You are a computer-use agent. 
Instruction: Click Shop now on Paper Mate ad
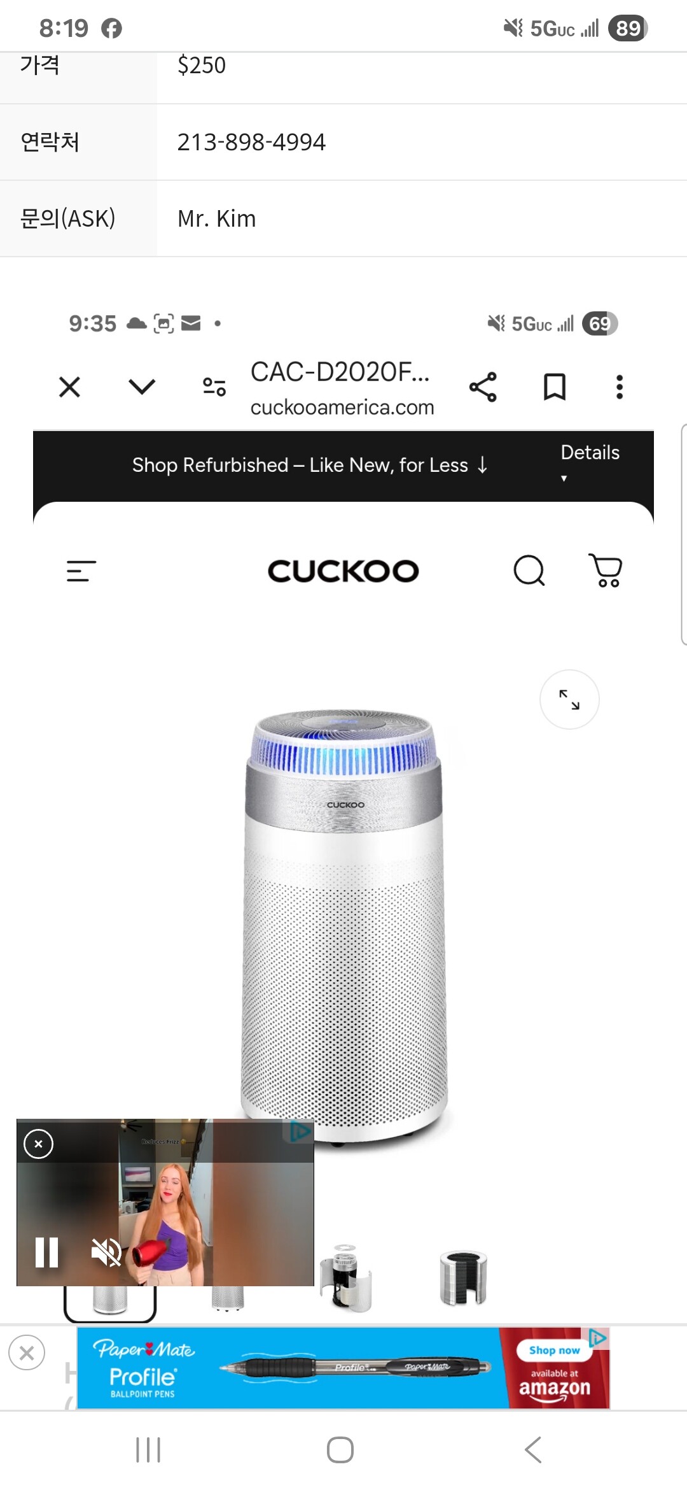coord(555,1350)
